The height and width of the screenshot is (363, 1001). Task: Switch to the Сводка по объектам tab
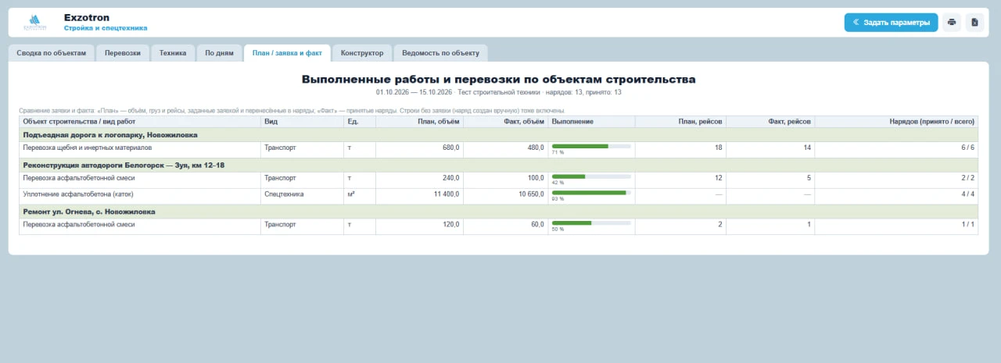[x=52, y=53]
